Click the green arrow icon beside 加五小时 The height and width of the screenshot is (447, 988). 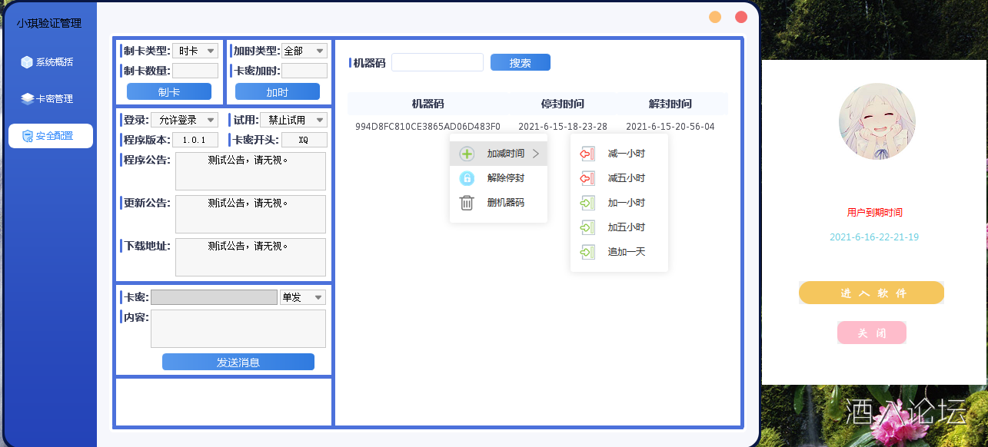(x=587, y=227)
